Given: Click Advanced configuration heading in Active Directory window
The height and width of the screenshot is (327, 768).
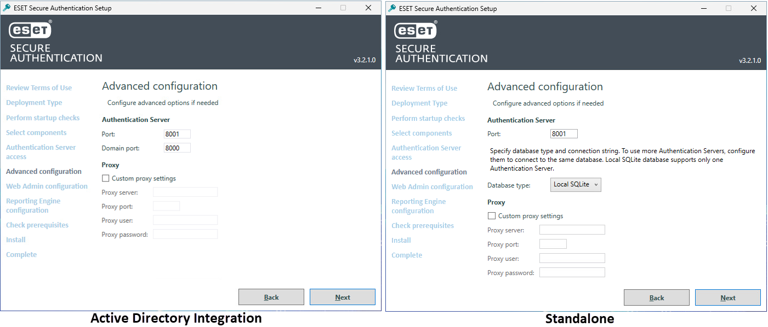Looking at the screenshot, I should tap(160, 86).
